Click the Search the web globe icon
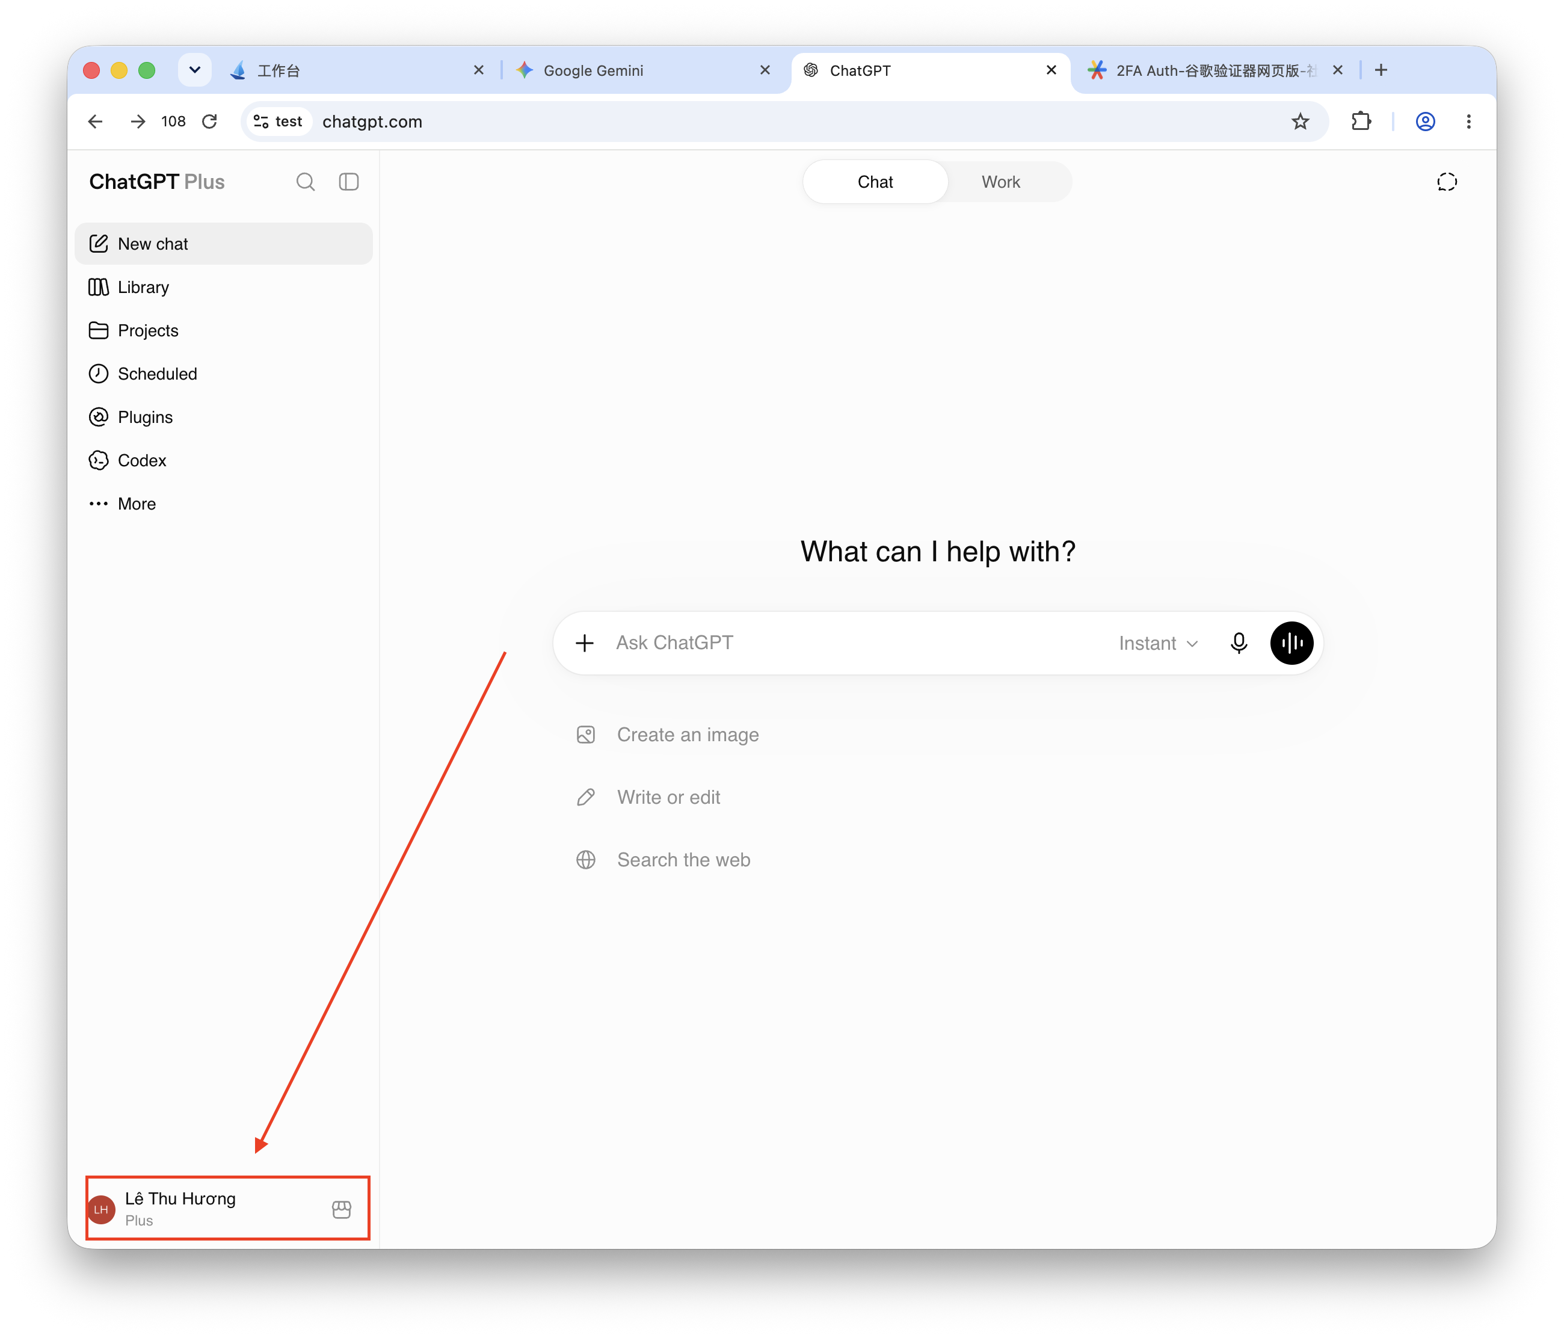The image size is (1564, 1338). [586, 860]
